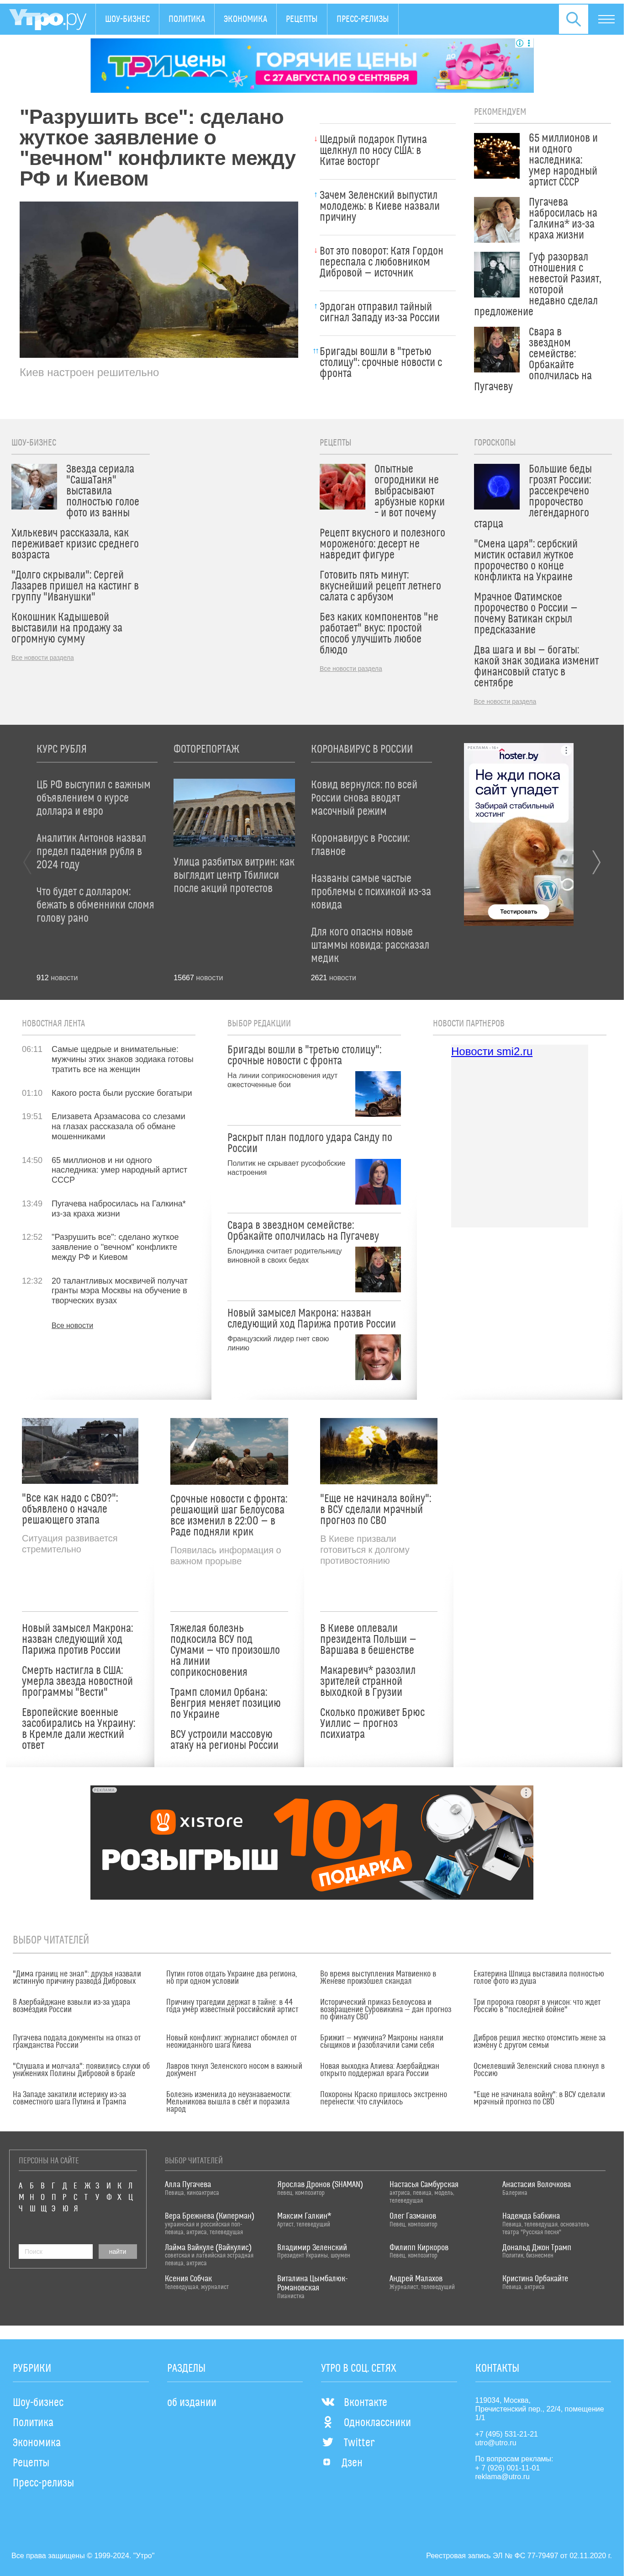This screenshot has height=2576, width=627.
Task: Click the Одноклассники icon in the footer
Action: (x=328, y=2421)
